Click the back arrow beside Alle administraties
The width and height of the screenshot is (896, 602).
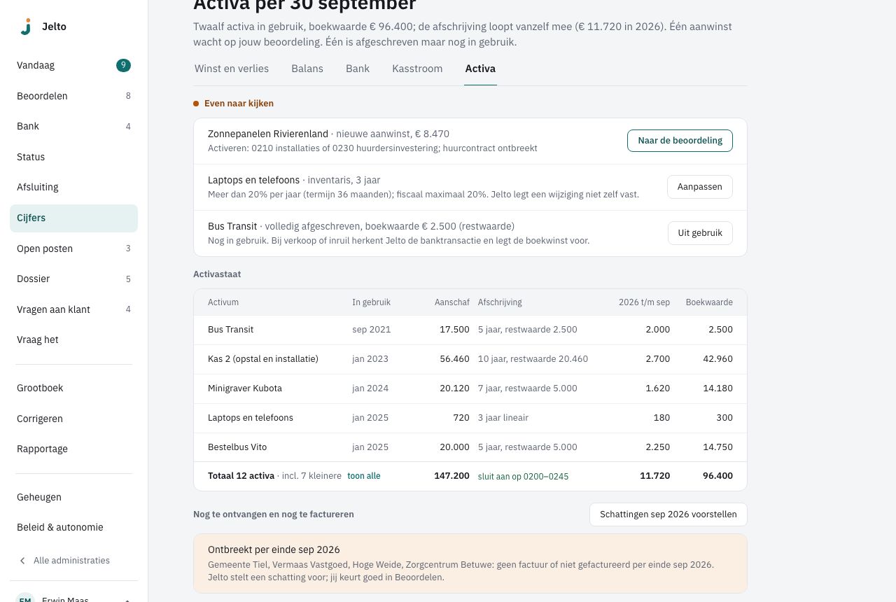22,561
